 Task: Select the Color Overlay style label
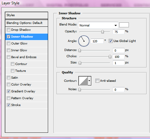pos(21,85)
